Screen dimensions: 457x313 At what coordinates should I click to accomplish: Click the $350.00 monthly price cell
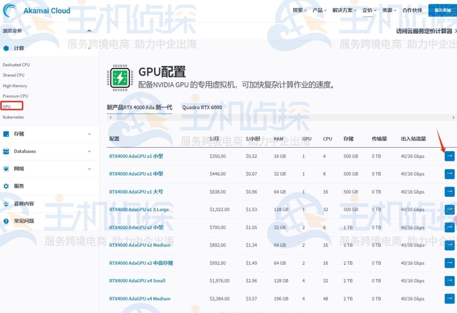pos(218,156)
